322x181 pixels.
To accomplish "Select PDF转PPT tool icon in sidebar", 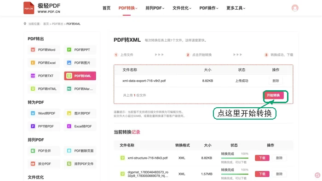I will tap(69, 49).
